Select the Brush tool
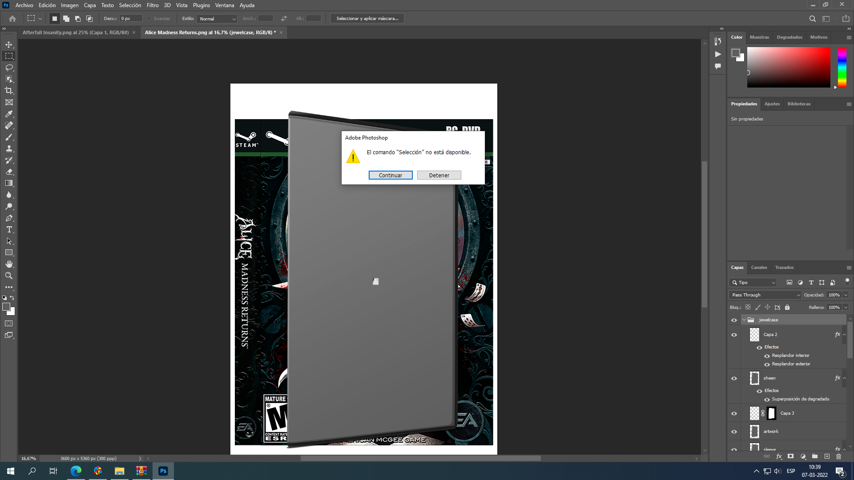This screenshot has height=480, width=854. tap(9, 137)
